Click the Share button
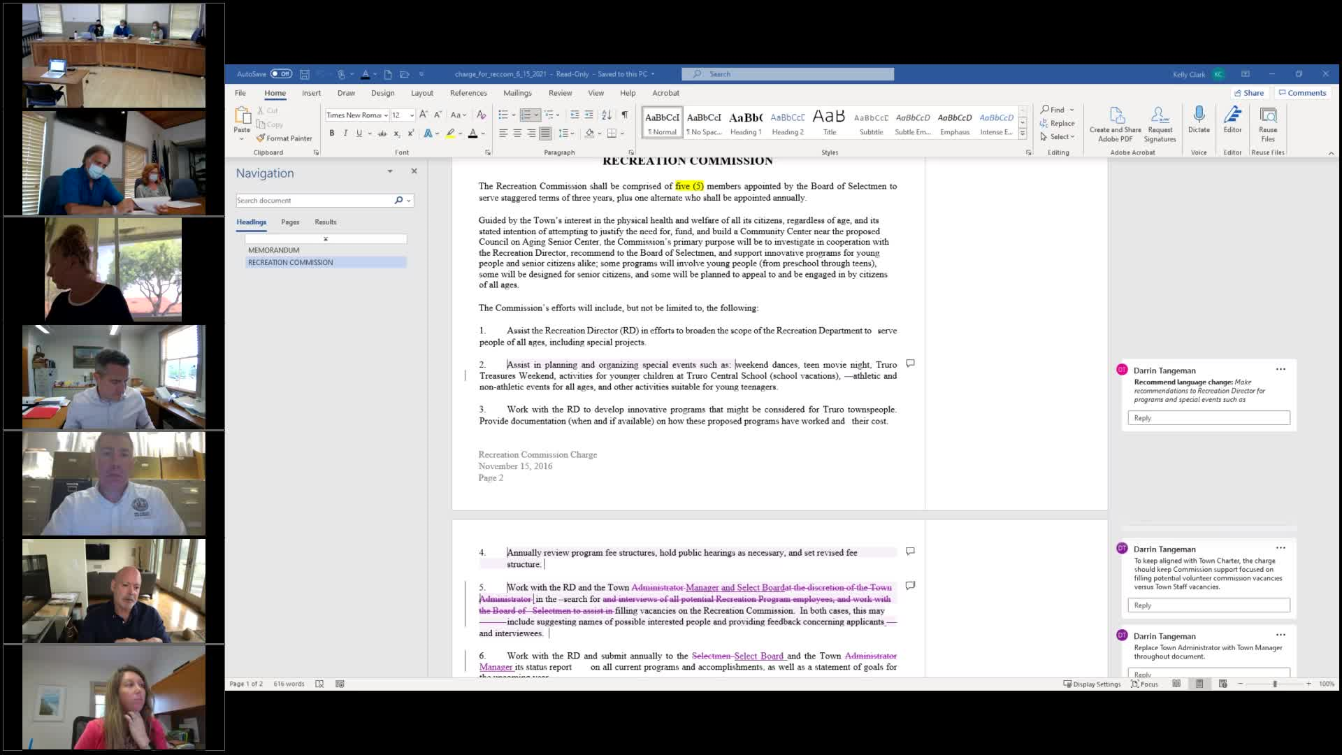The image size is (1342, 755). 1249,93
